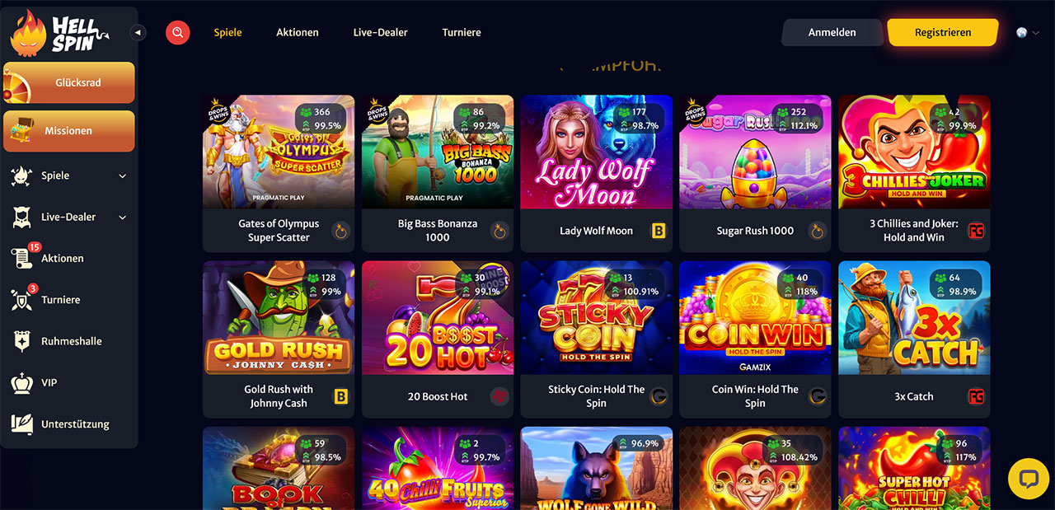Click the Ruhmeshalle shield icon
Screen dimensions: 1055x510
21,341
